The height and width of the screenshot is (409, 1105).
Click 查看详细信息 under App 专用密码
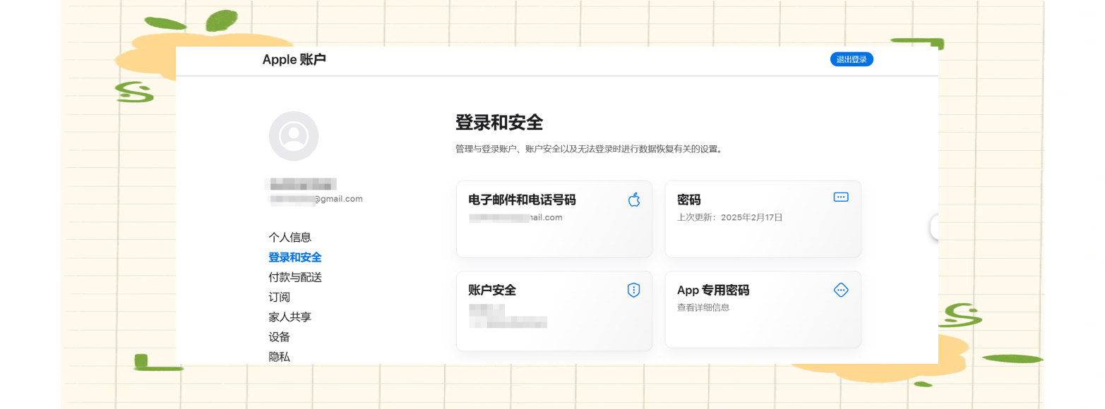(x=703, y=307)
